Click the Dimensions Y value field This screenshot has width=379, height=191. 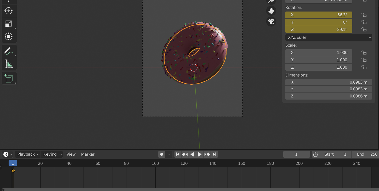(x=329, y=89)
